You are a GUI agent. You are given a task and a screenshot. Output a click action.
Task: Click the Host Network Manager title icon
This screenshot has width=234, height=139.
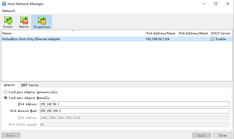pos(4,4)
